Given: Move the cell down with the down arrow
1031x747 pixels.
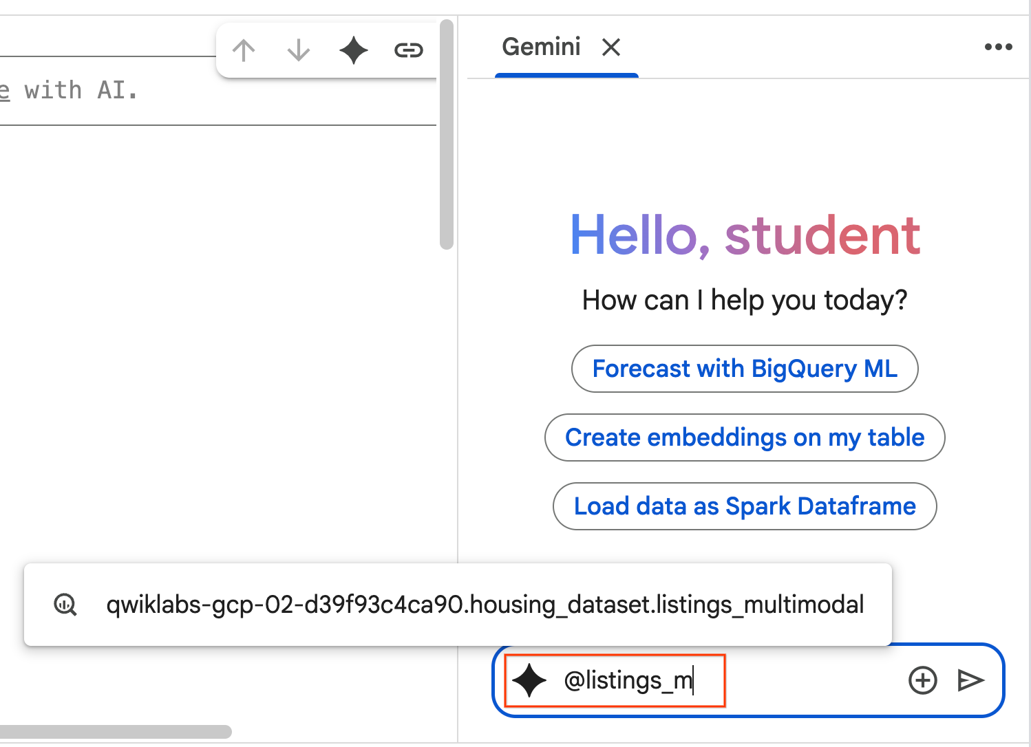Looking at the screenshot, I should pyautogui.click(x=298, y=50).
